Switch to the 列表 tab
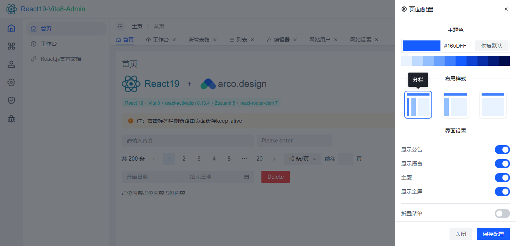 point(238,40)
